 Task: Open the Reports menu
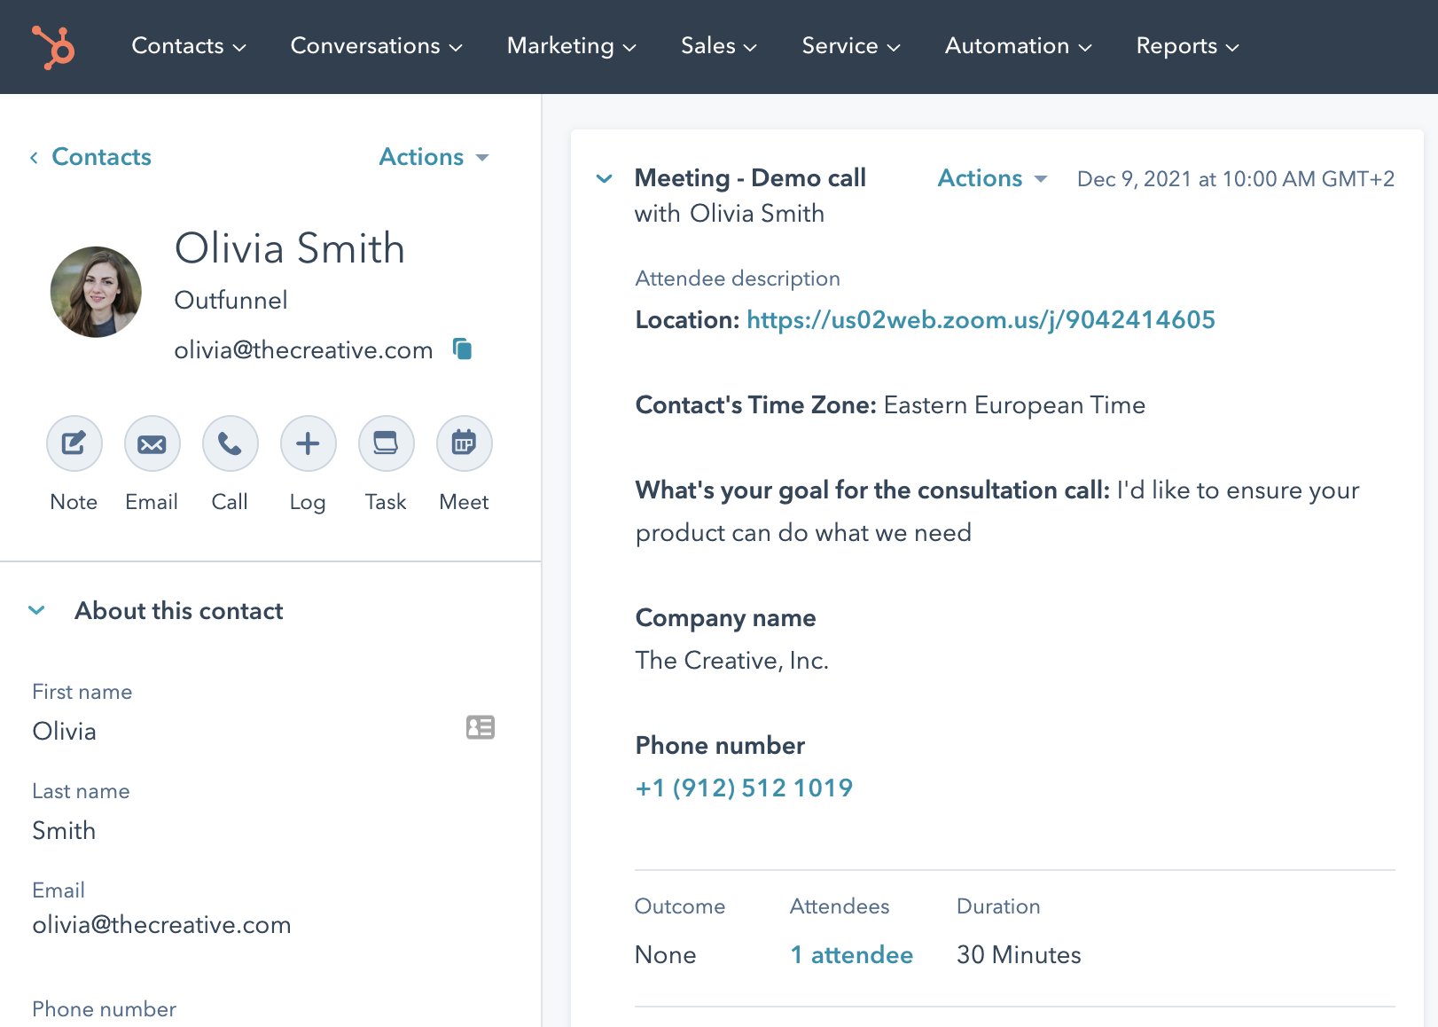pos(1186,46)
